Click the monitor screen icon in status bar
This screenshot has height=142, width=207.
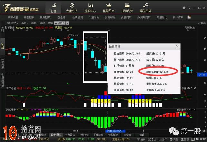tap(193, 139)
